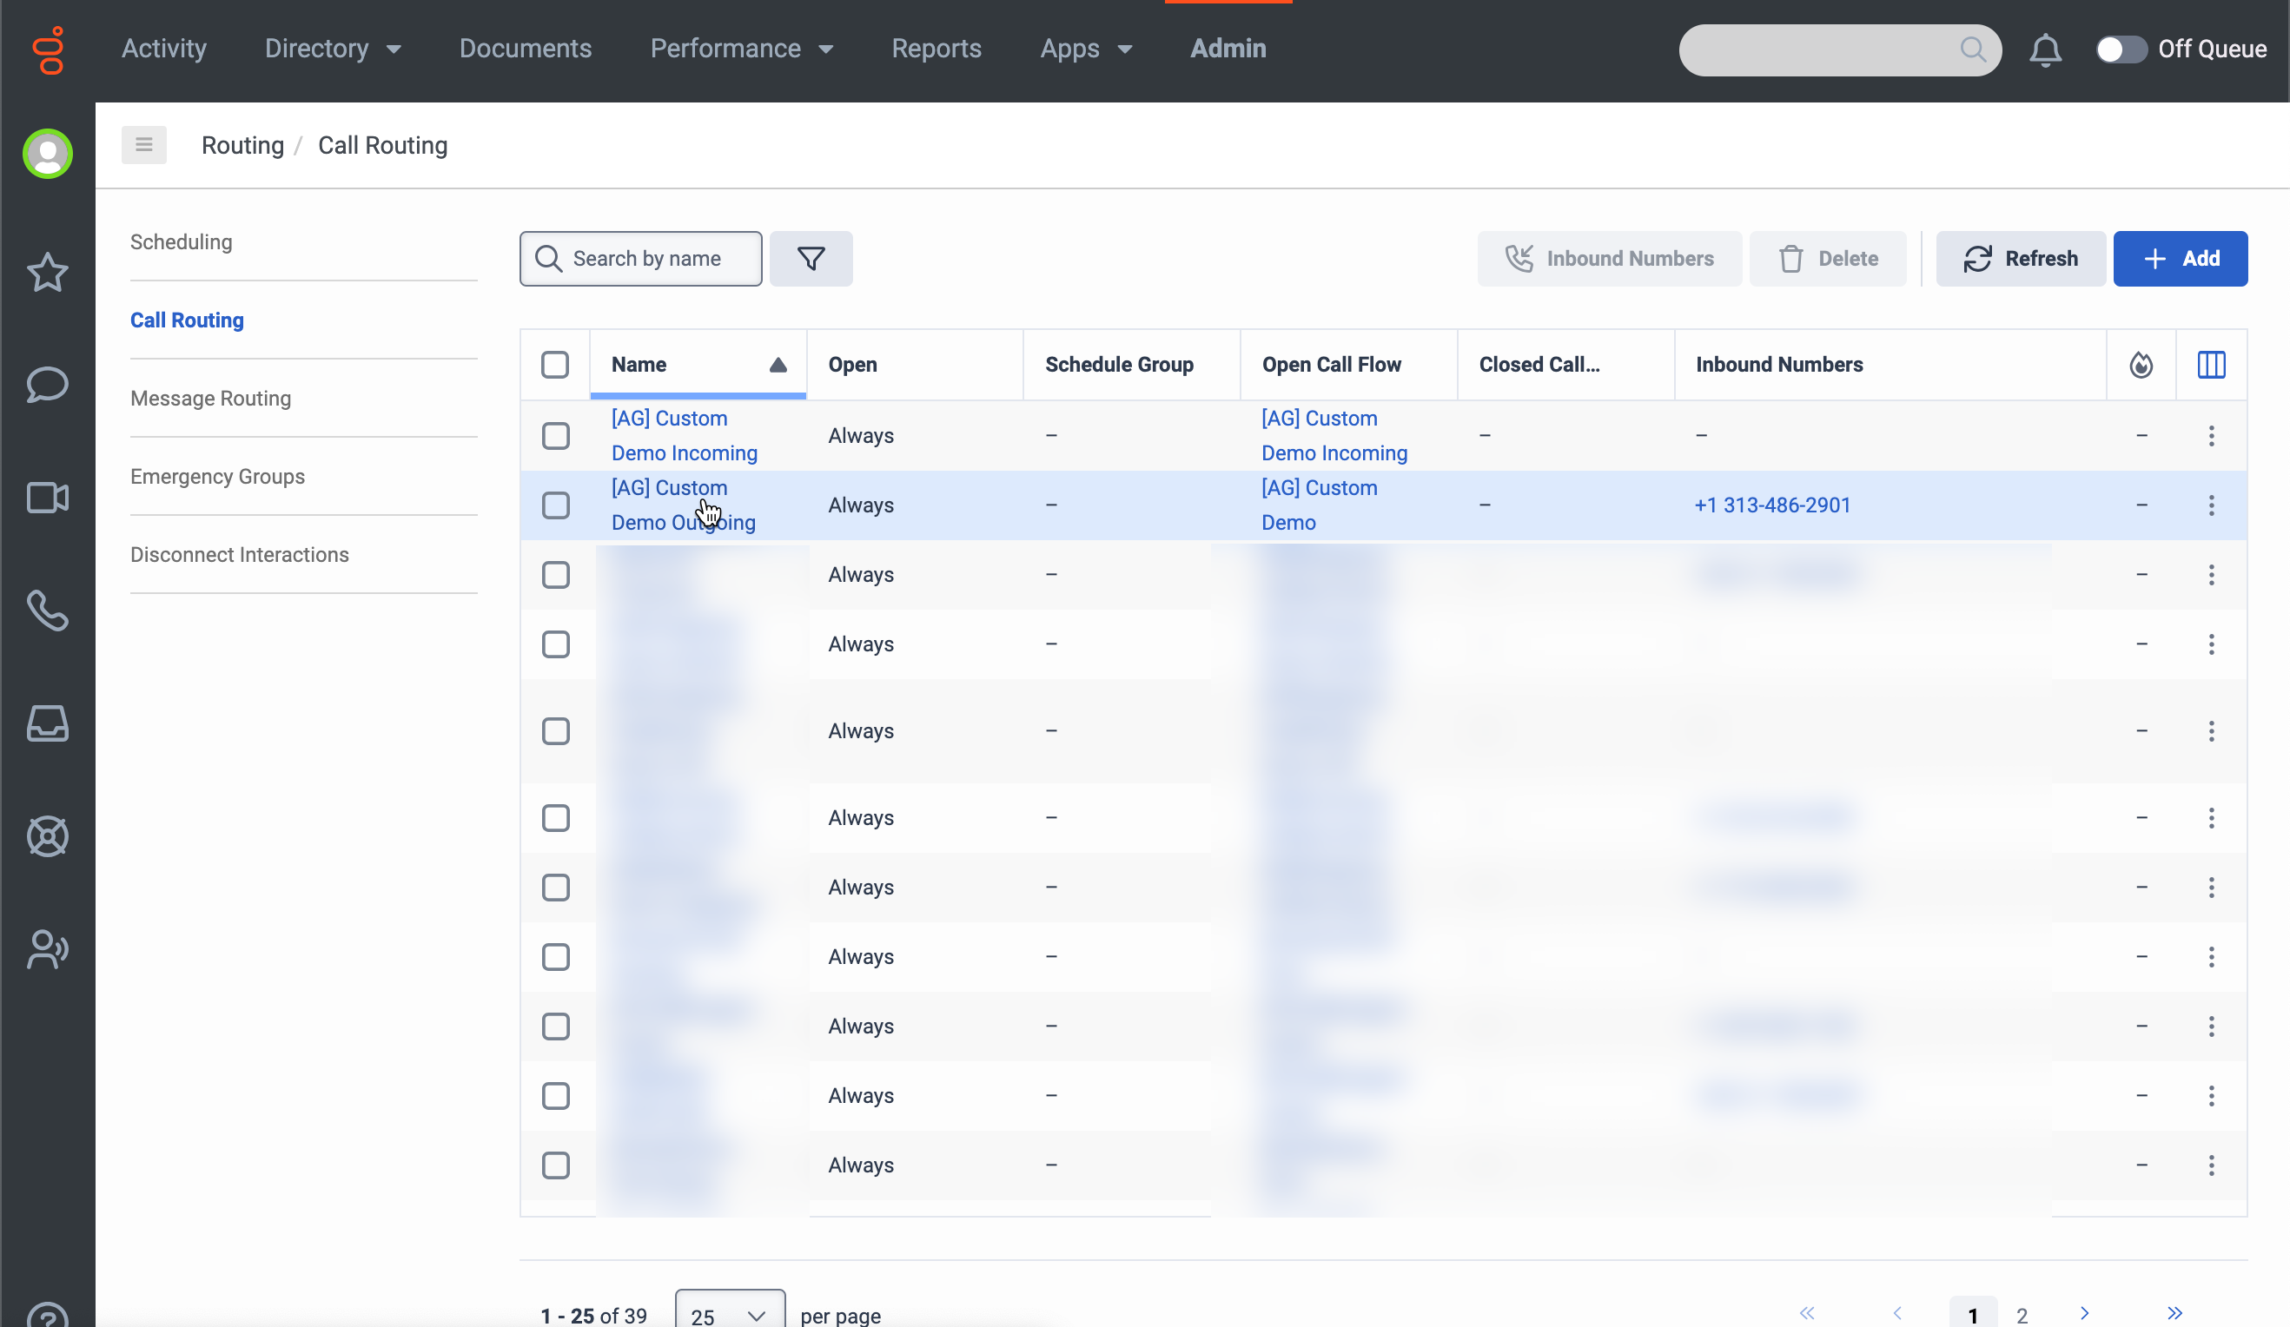Open the video camera sidebar icon
The image size is (2290, 1327).
click(47, 497)
